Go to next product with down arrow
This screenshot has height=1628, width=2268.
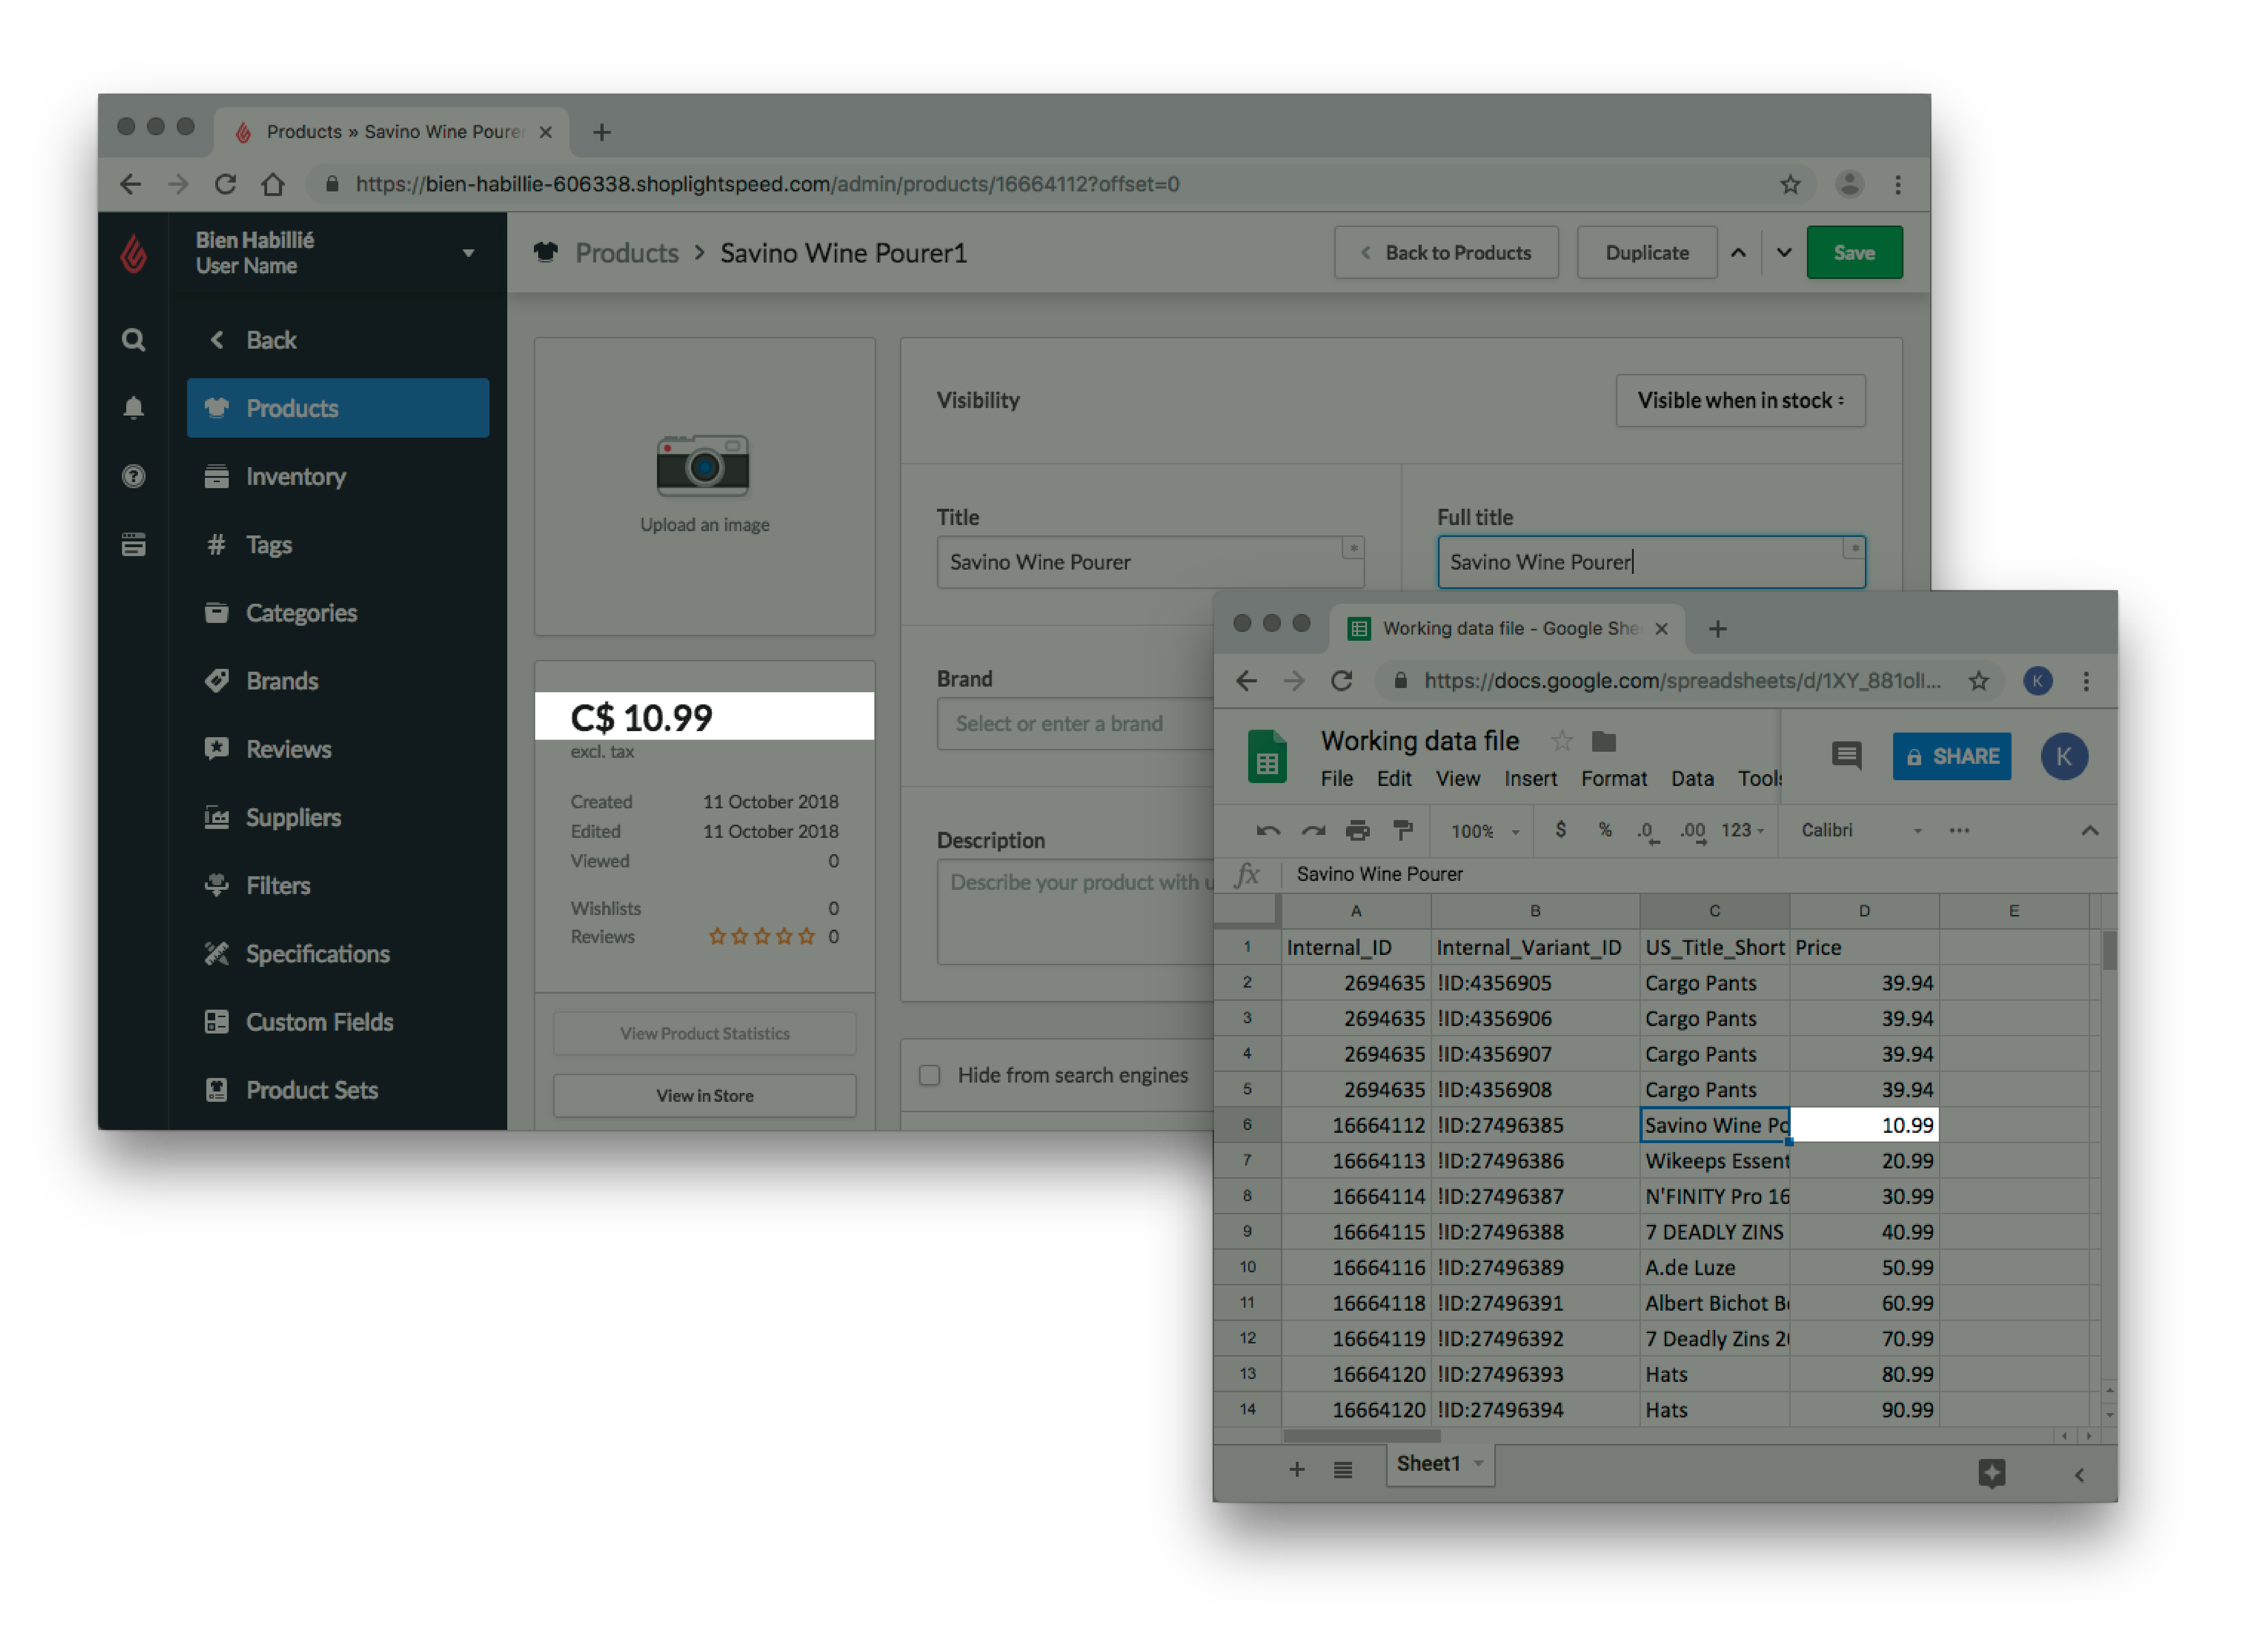(x=1784, y=253)
